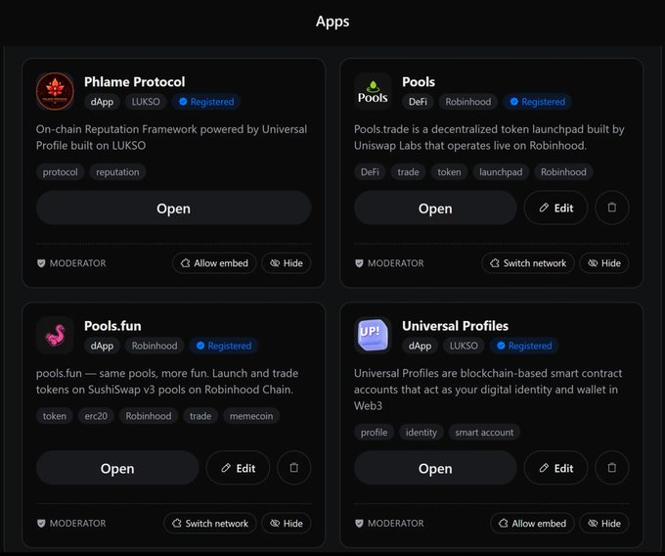
Task: Hide the Pools.fun app
Action: pyautogui.click(x=287, y=524)
